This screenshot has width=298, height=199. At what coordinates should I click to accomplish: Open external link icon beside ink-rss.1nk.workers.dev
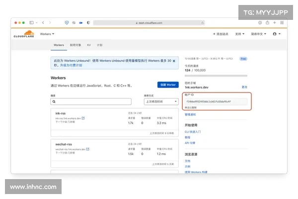pyautogui.click(x=83, y=118)
